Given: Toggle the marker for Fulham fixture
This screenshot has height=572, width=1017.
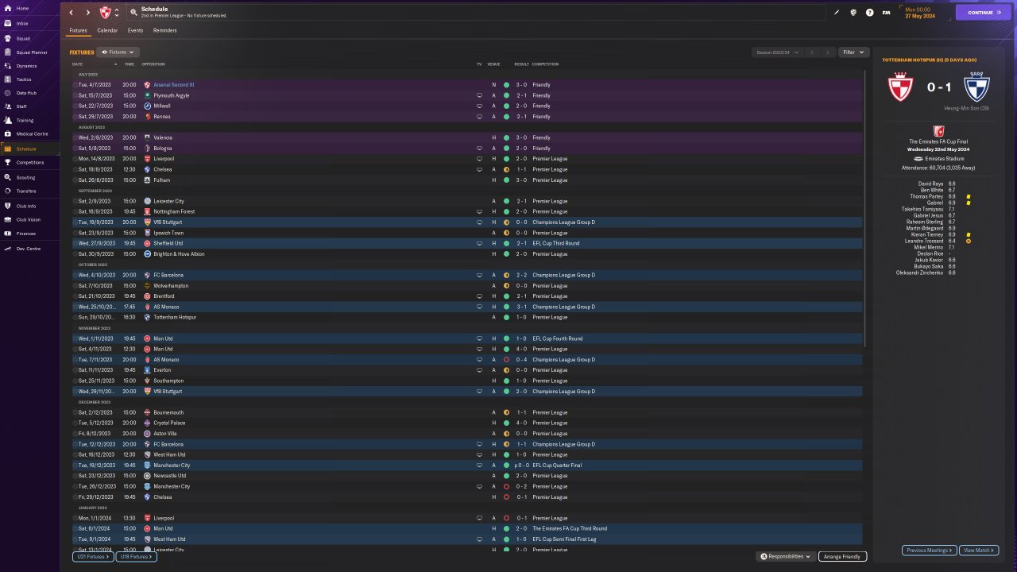Looking at the screenshot, I should [75, 180].
